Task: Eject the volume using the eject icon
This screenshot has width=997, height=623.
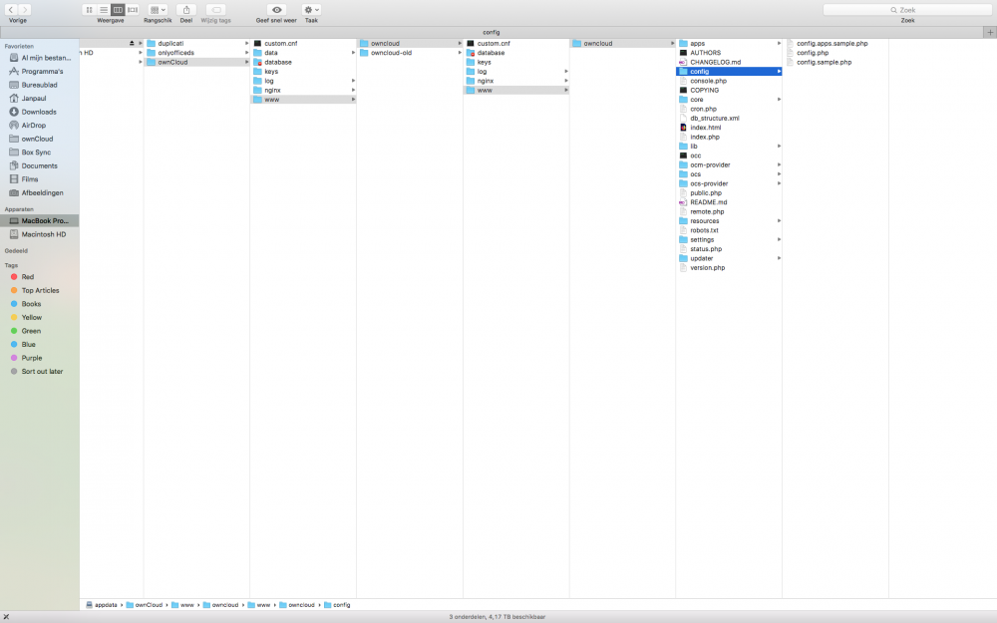Action: (x=132, y=43)
